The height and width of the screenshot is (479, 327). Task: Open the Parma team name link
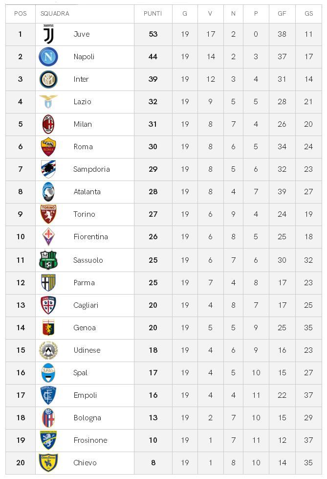84,283
